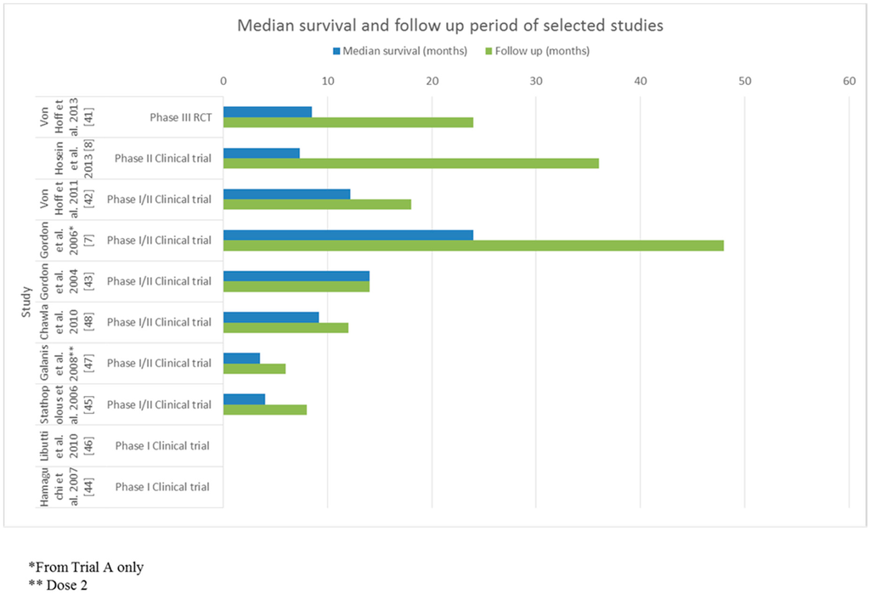Select the blue median survival bar for Phase III RCT
This screenshot has width=870, height=594.
(267, 111)
